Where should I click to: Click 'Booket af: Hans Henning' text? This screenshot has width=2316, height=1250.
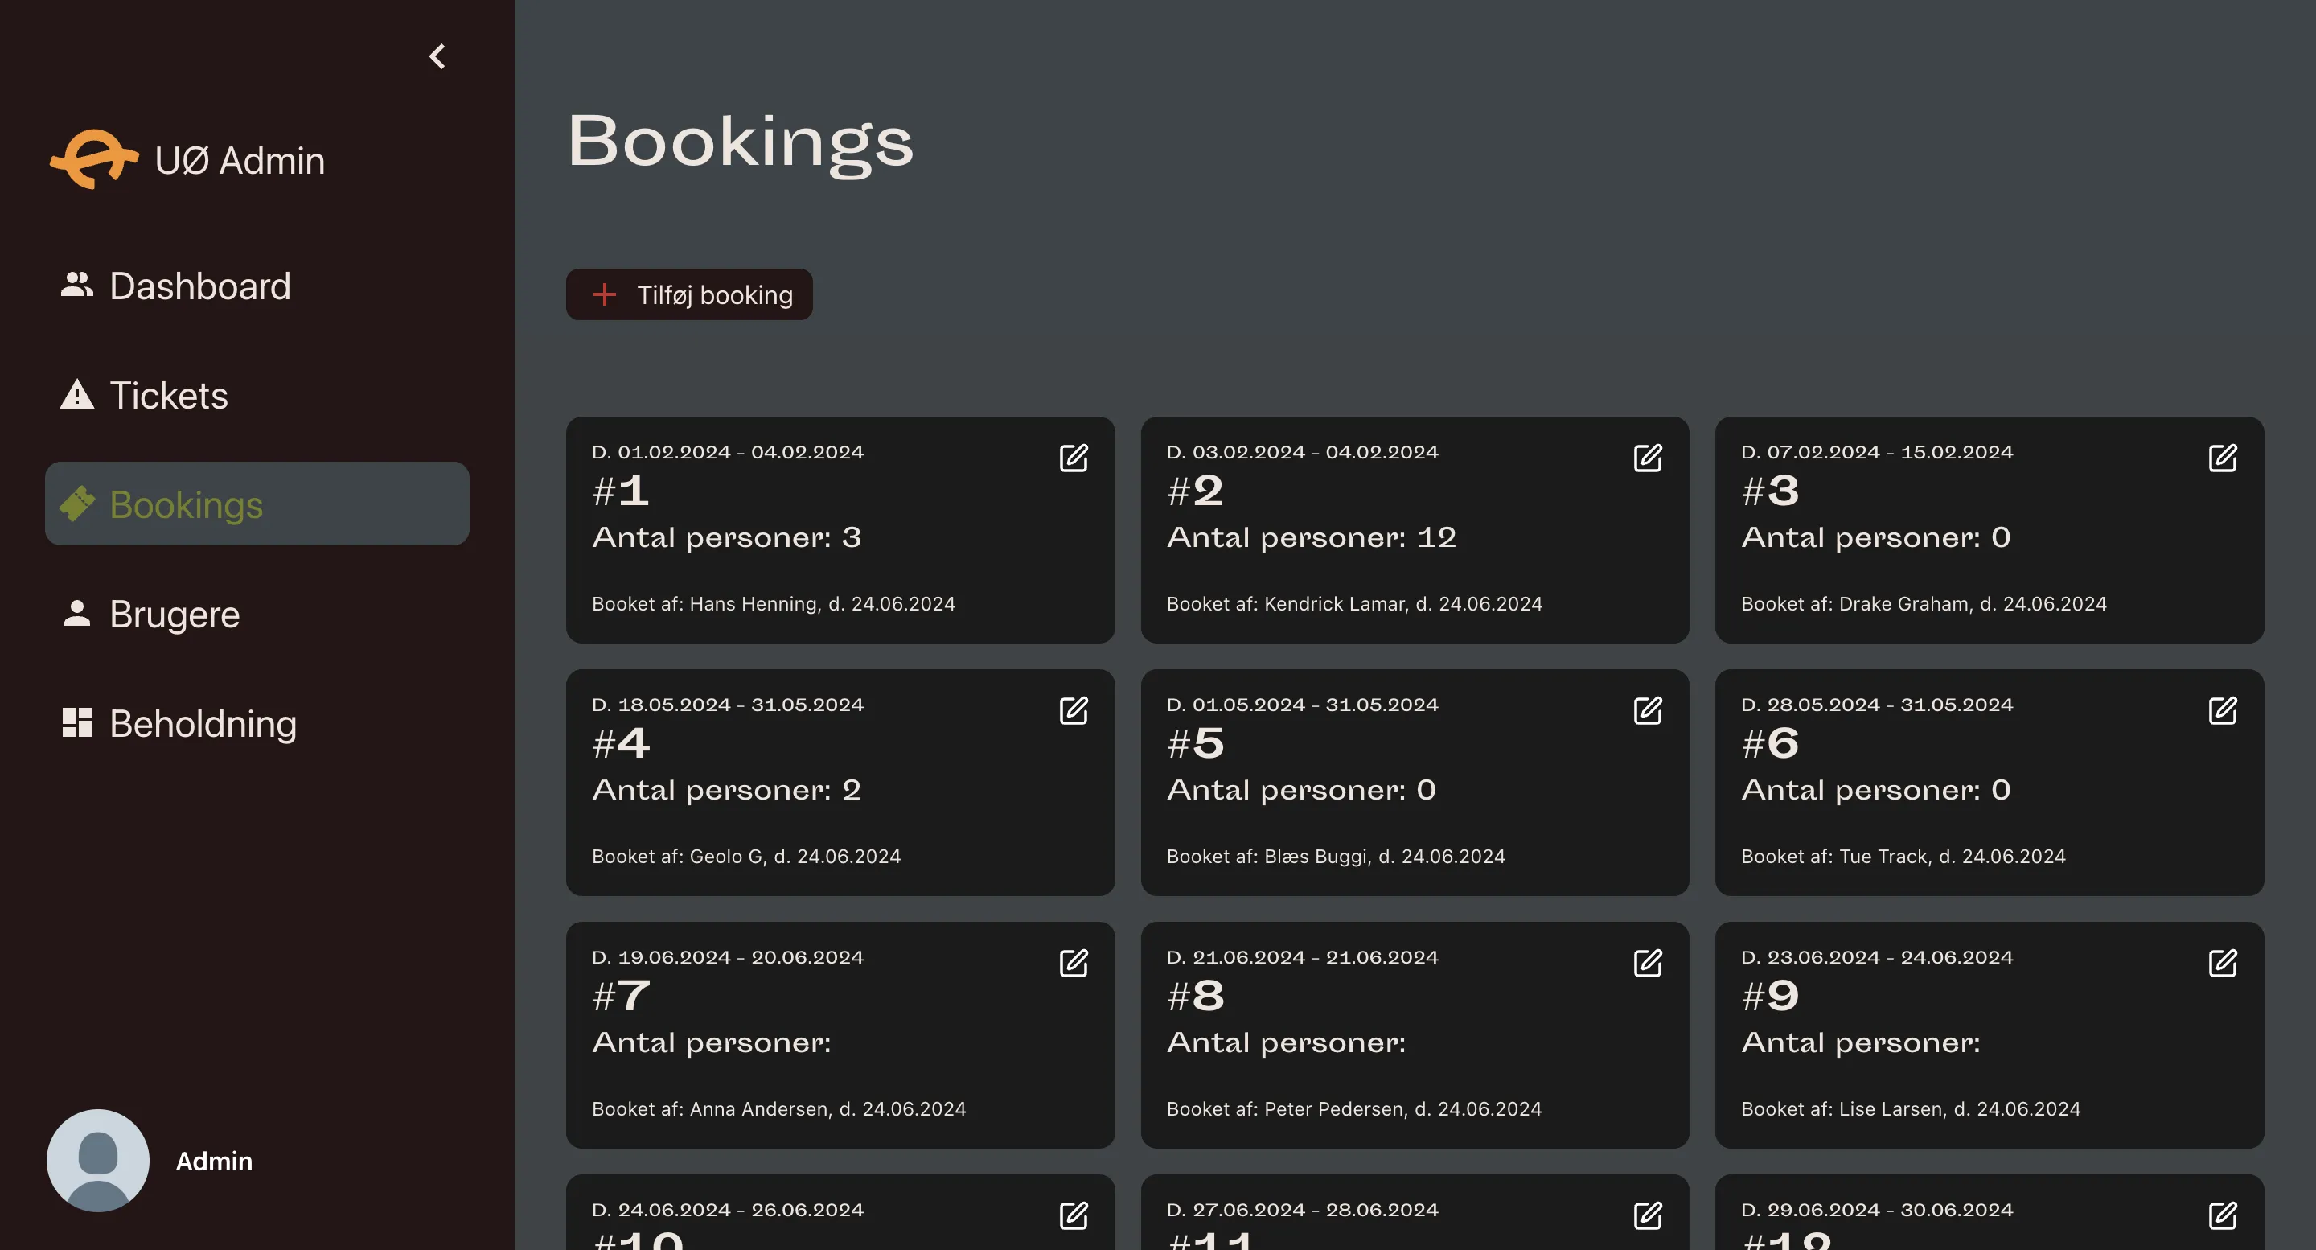(773, 604)
